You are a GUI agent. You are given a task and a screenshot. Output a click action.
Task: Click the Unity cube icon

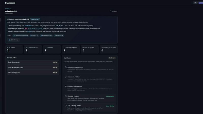(31, 35)
